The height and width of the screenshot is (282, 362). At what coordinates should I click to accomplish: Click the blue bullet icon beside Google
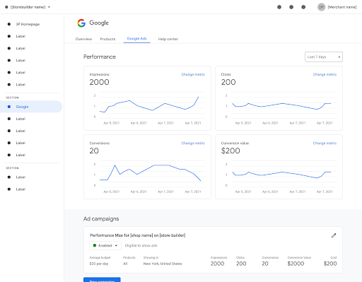[x=9, y=107]
